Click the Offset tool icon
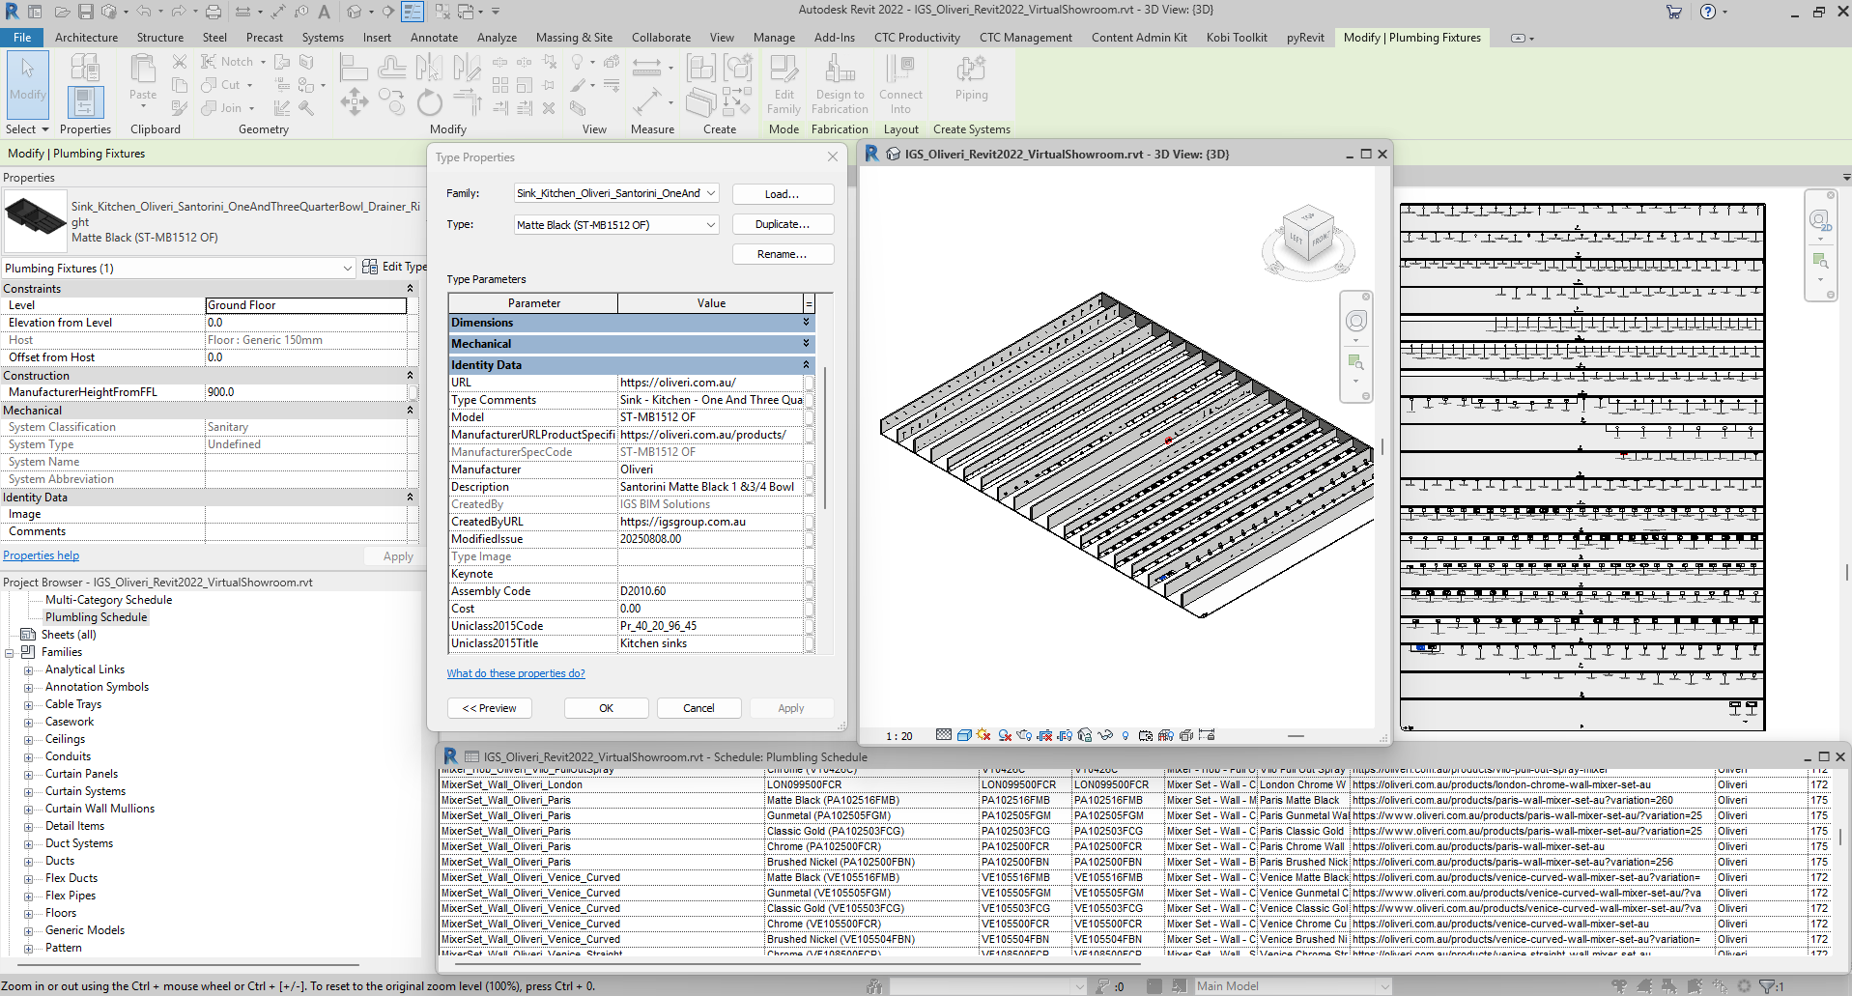This screenshot has width=1852, height=996. click(391, 67)
